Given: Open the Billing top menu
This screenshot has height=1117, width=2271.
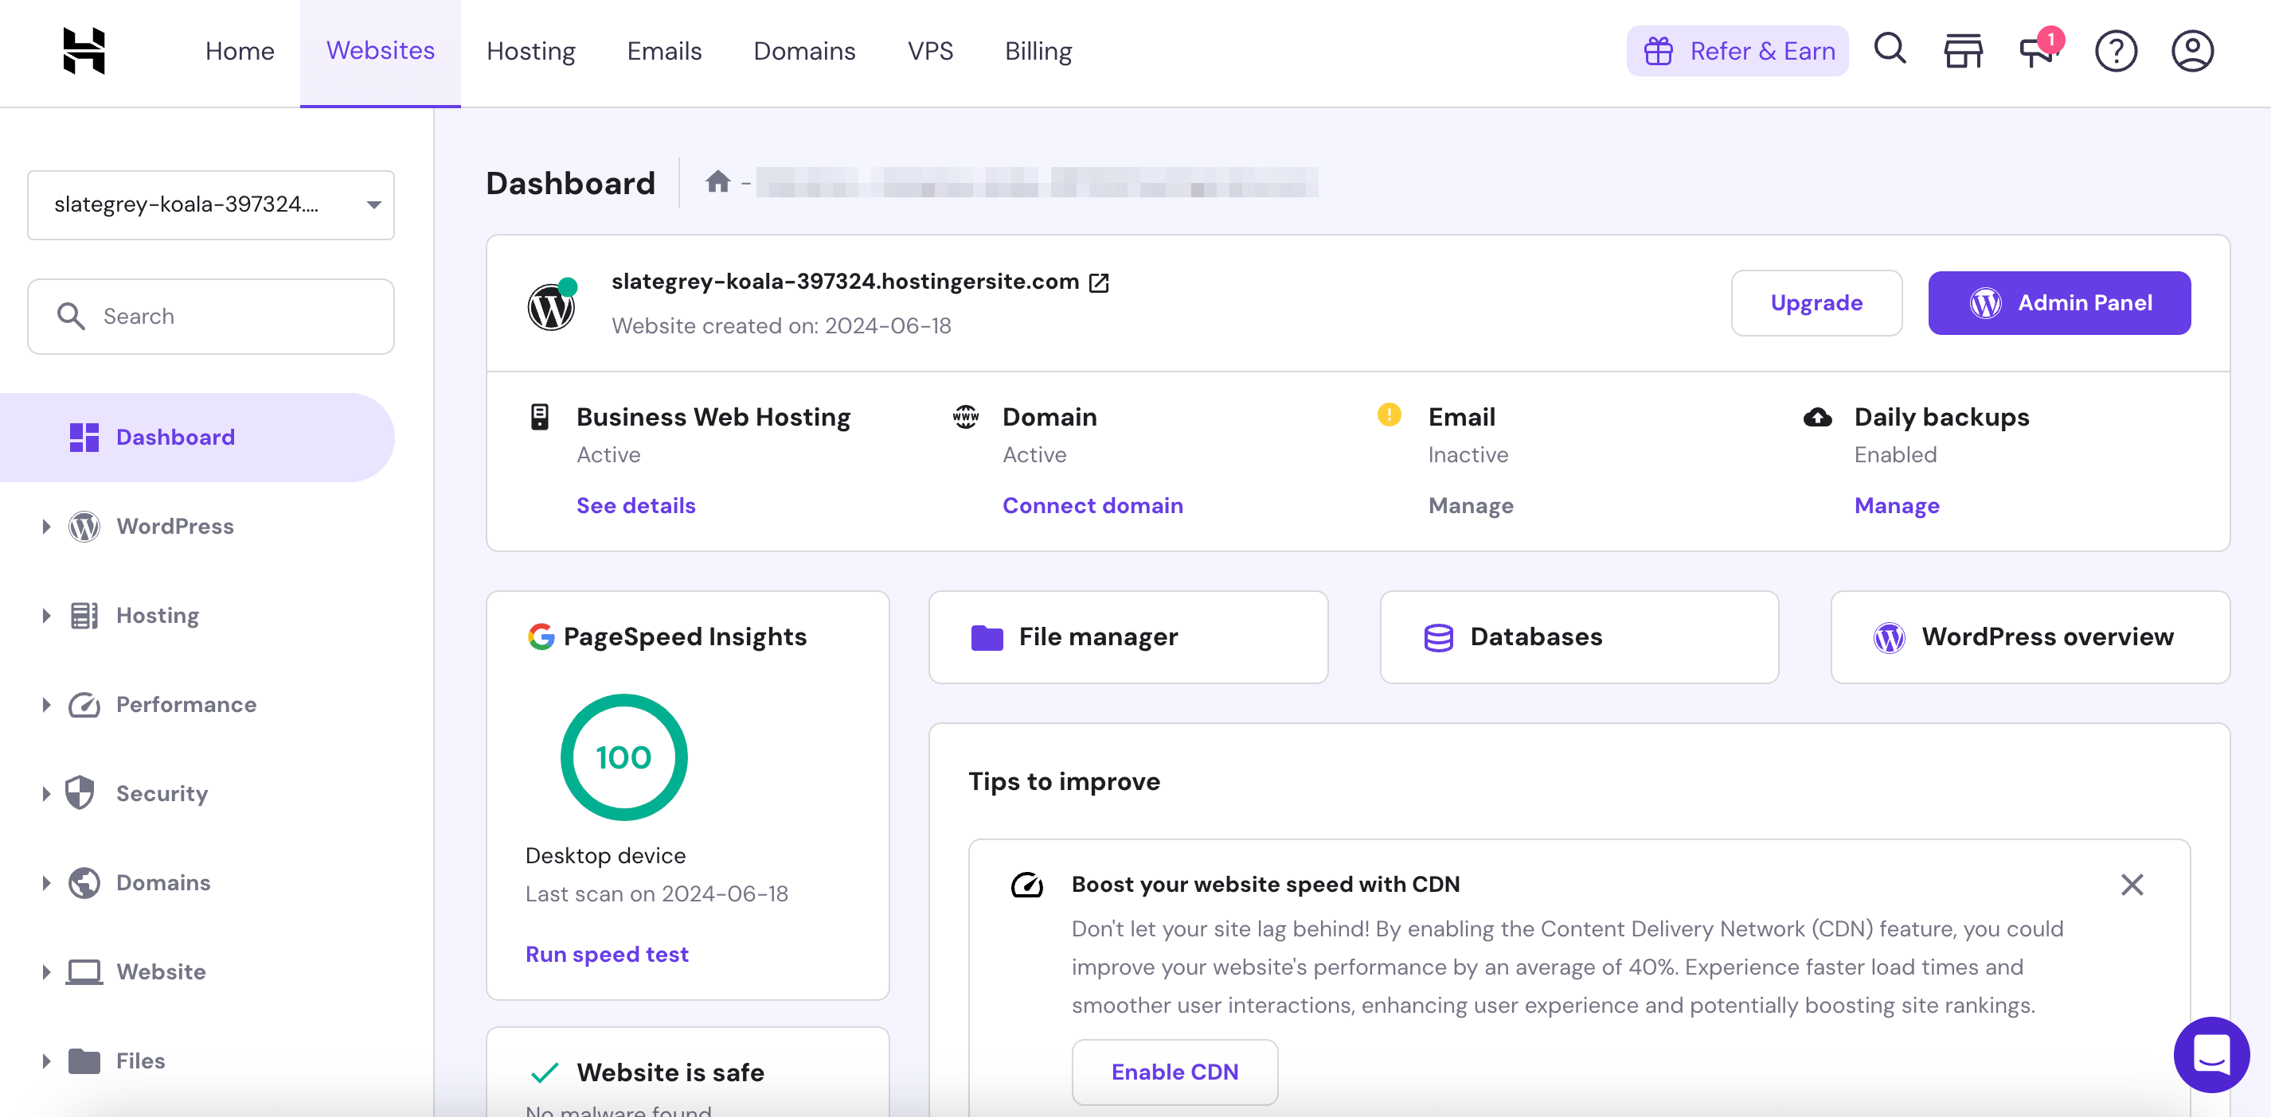Looking at the screenshot, I should pos(1038,51).
